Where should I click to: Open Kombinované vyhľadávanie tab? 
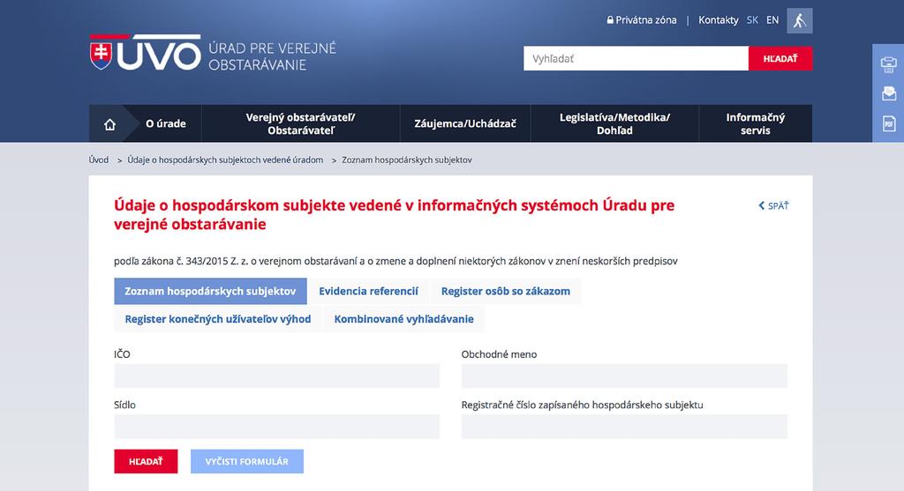403,319
